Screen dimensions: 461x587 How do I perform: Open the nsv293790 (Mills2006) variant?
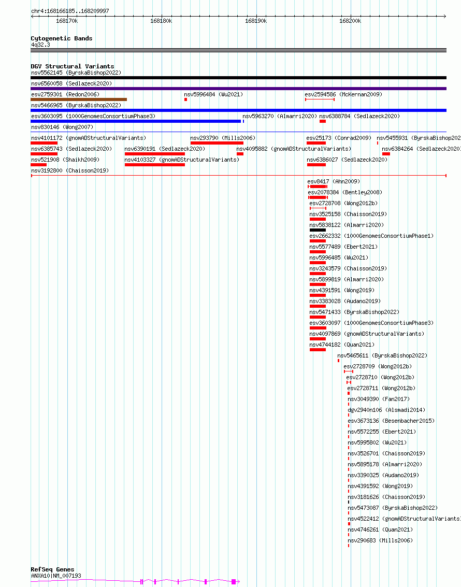click(x=223, y=138)
